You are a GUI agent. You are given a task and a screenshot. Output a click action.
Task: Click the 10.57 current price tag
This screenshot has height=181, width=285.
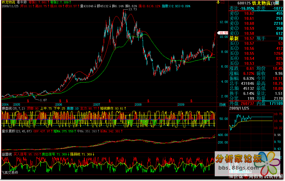pyautogui.click(x=223, y=33)
